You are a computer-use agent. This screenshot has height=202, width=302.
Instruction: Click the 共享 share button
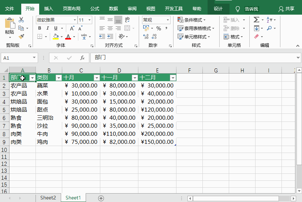tap(287, 9)
